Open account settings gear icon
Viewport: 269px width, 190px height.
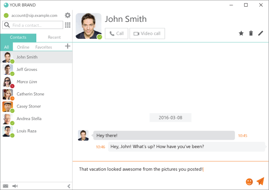click(x=68, y=15)
